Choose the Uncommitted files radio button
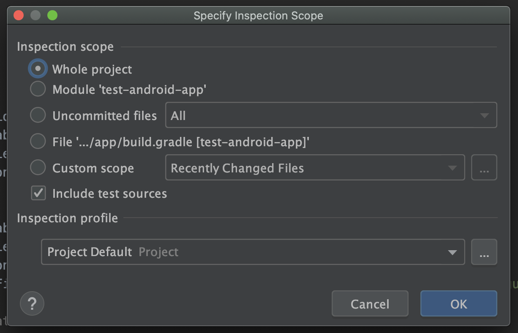Screen dimensions: 518x333 tap(38, 115)
